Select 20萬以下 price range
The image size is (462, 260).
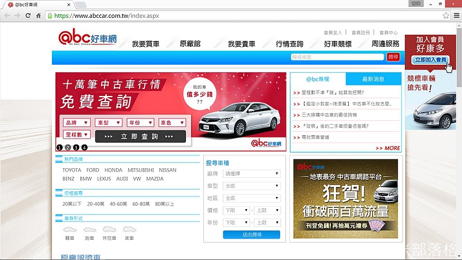tap(72, 204)
